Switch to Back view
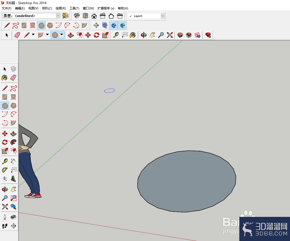This screenshot has width=290, height=241. [x=111, y=16]
